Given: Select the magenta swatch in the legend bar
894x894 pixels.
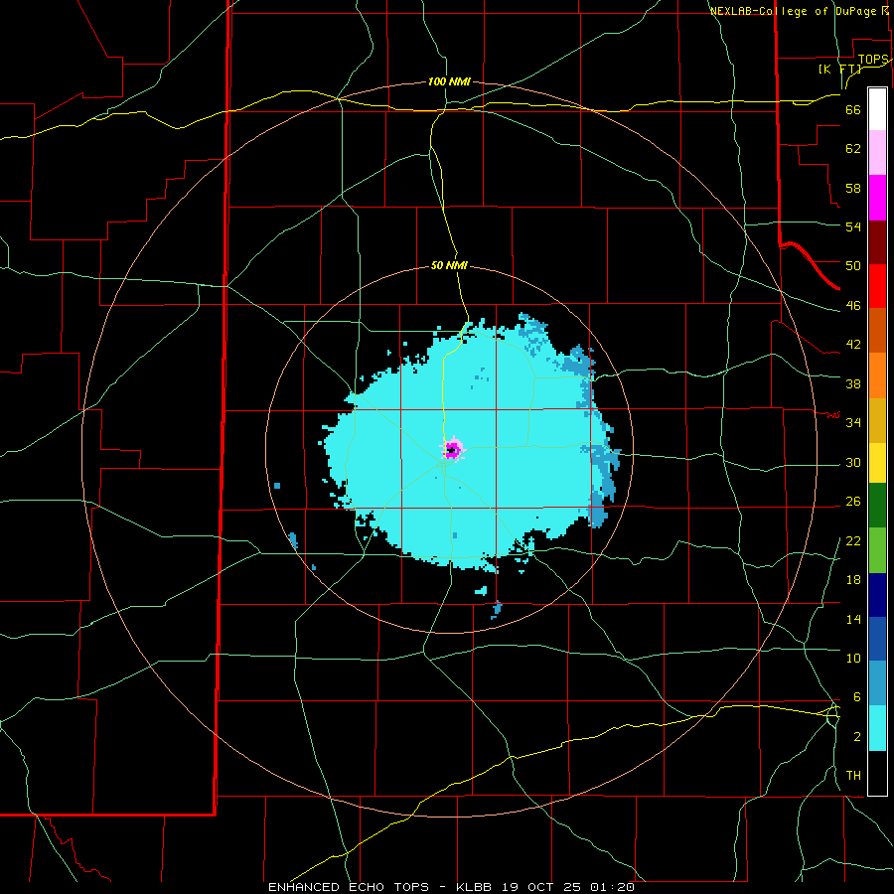Looking at the screenshot, I should click(877, 198).
